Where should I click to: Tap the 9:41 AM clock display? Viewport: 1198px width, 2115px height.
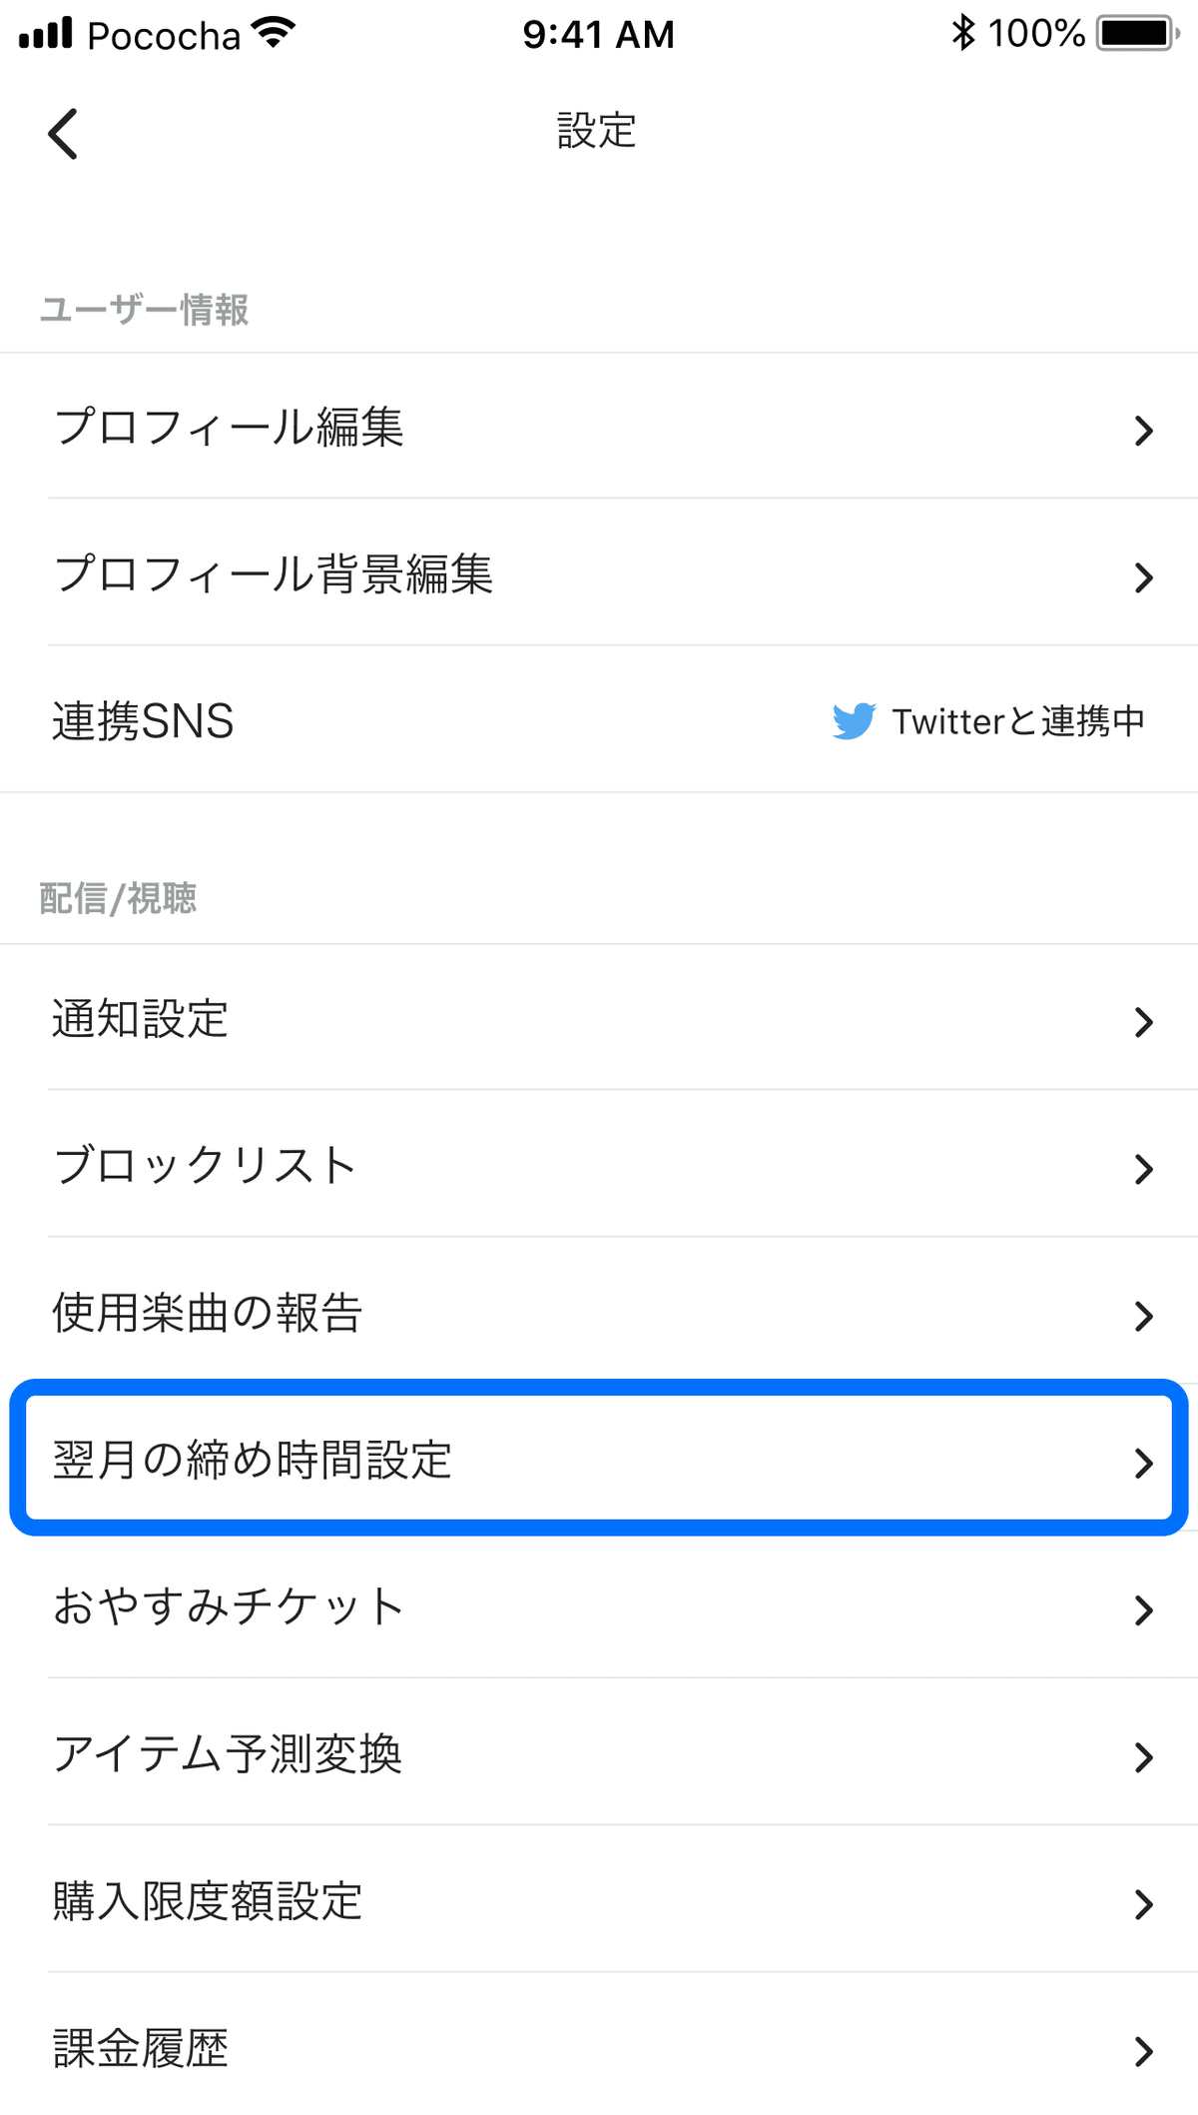tap(599, 33)
